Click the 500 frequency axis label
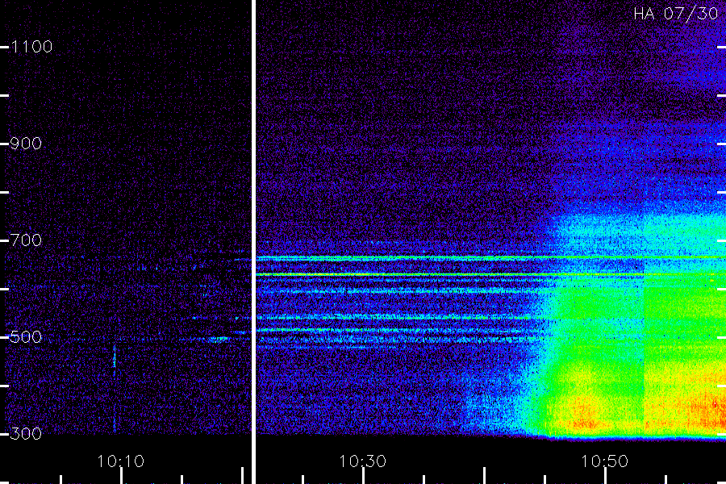The width and height of the screenshot is (726, 484). click(x=26, y=336)
